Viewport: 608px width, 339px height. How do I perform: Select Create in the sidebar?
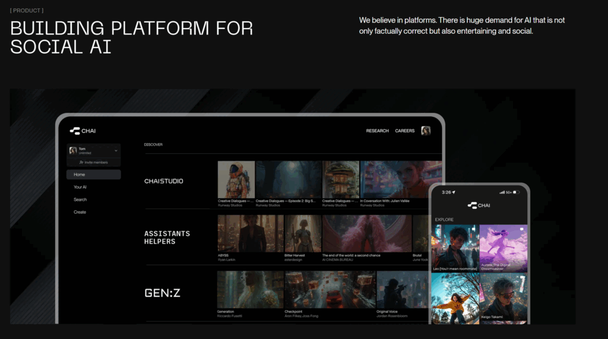[80, 212]
